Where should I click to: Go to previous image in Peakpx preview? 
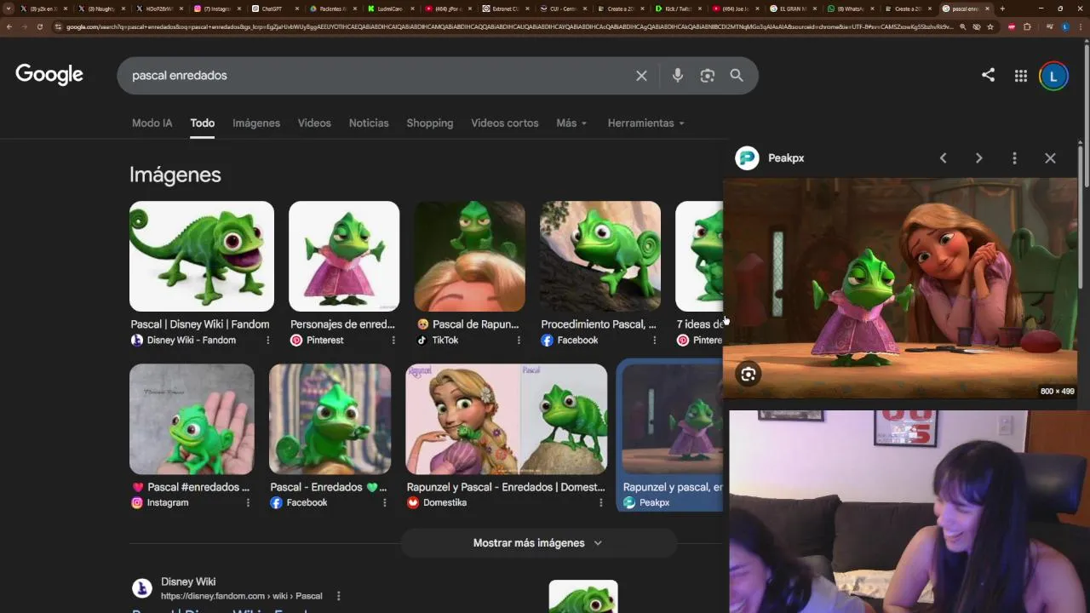click(943, 158)
